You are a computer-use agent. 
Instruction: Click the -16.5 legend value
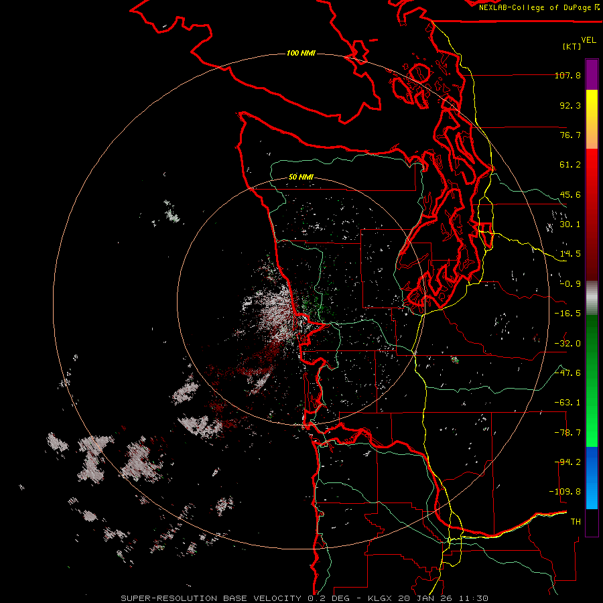point(567,314)
